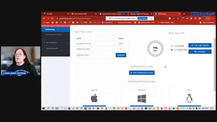
Task: Switch to the Monday Night Got Backup tab
Action: point(139,14)
